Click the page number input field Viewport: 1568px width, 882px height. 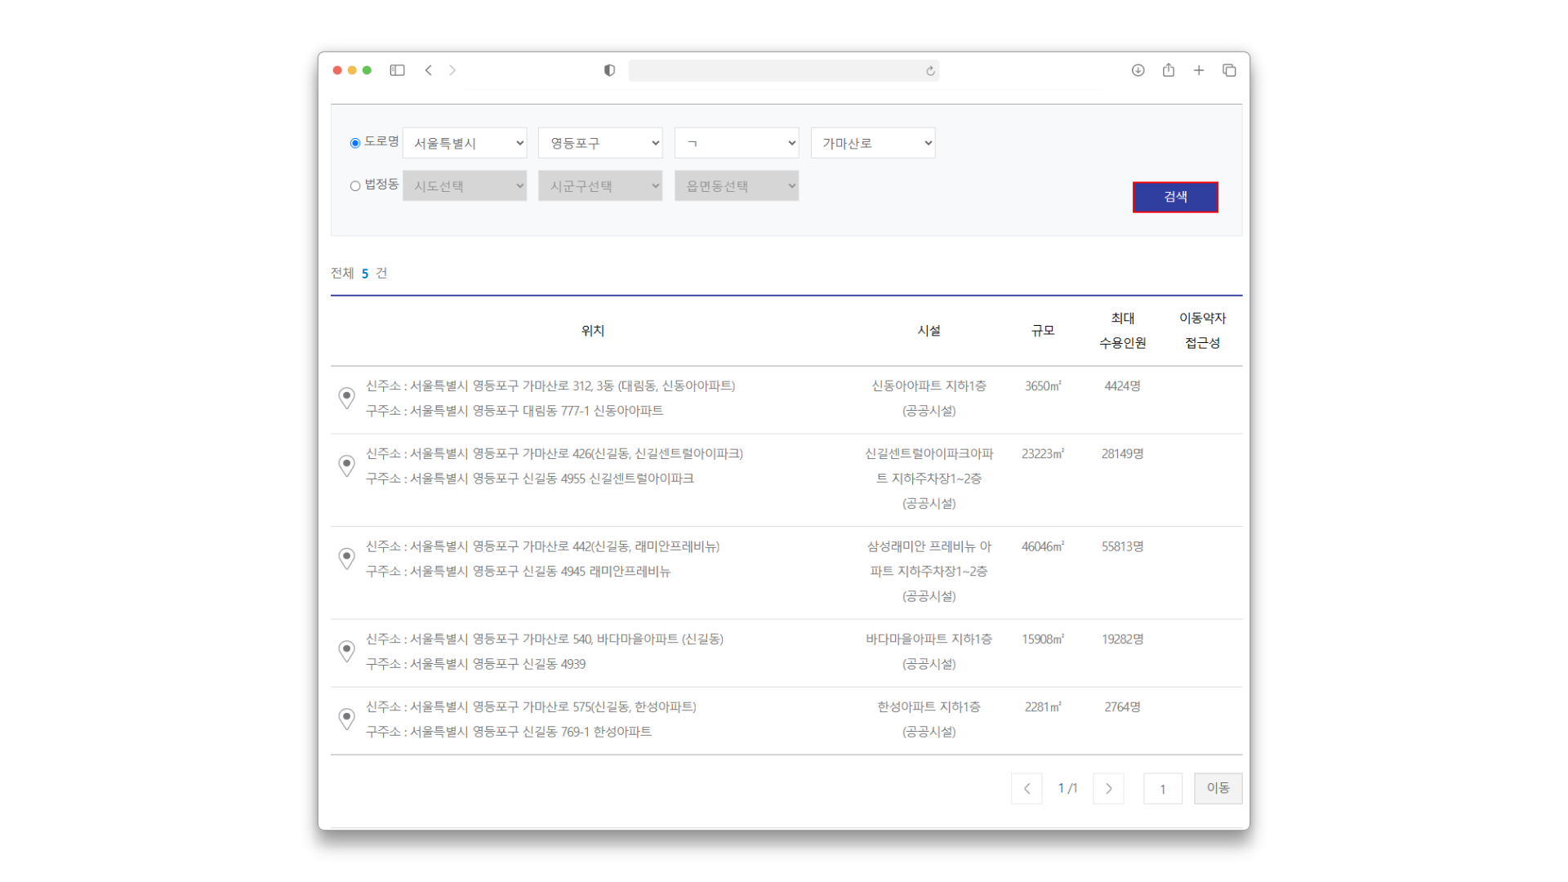click(1163, 788)
